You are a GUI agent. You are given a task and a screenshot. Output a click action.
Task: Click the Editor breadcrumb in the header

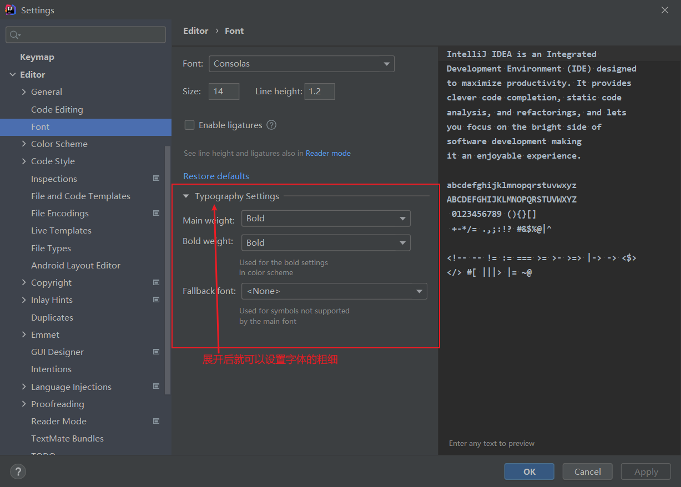[196, 31]
